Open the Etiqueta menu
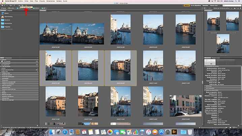The width and height of the screenshot is (242, 136). pos(42,1)
